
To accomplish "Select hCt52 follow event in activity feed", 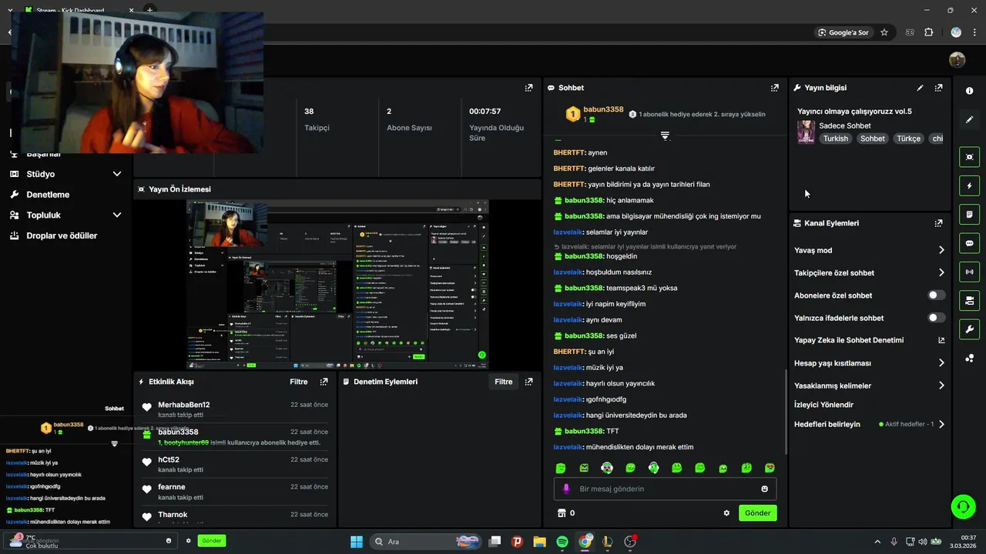I will click(x=235, y=465).
